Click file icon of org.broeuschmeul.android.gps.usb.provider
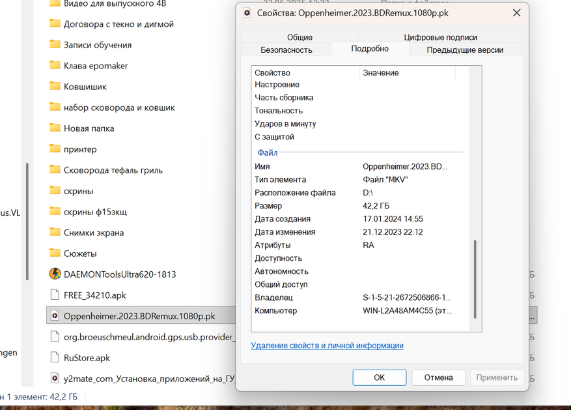The width and height of the screenshot is (571, 410). click(x=55, y=336)
